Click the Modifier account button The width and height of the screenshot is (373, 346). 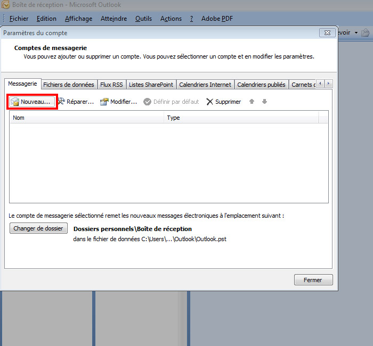point(118,102)
